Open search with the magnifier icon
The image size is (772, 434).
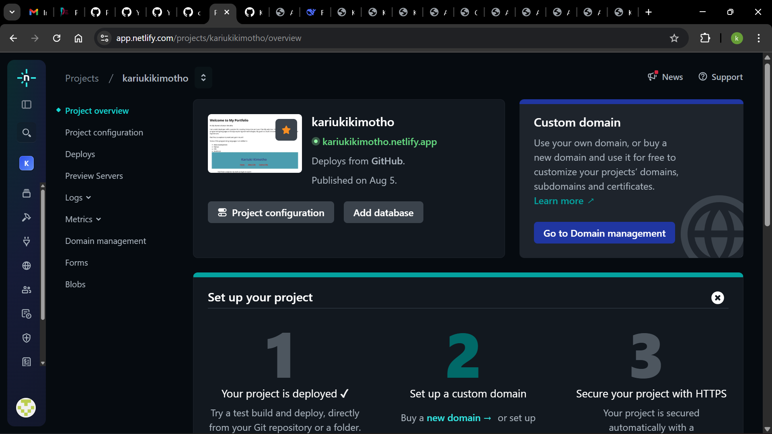pyautogui.click(x=27, y=133)
